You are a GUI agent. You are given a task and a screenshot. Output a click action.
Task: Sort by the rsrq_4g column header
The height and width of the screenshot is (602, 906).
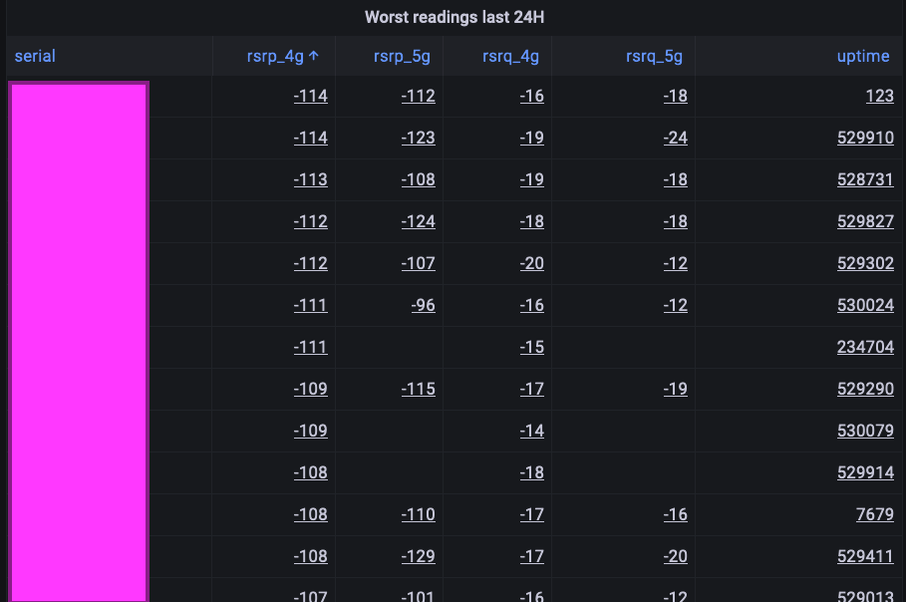510,56
